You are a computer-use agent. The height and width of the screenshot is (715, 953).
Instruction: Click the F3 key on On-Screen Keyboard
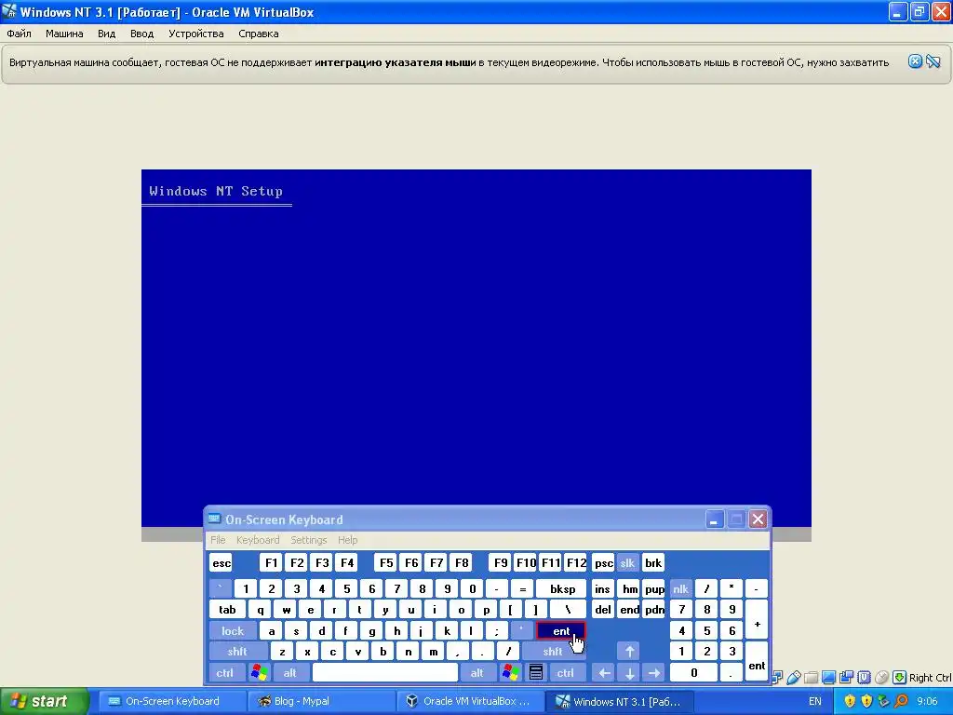coord(322,562)
